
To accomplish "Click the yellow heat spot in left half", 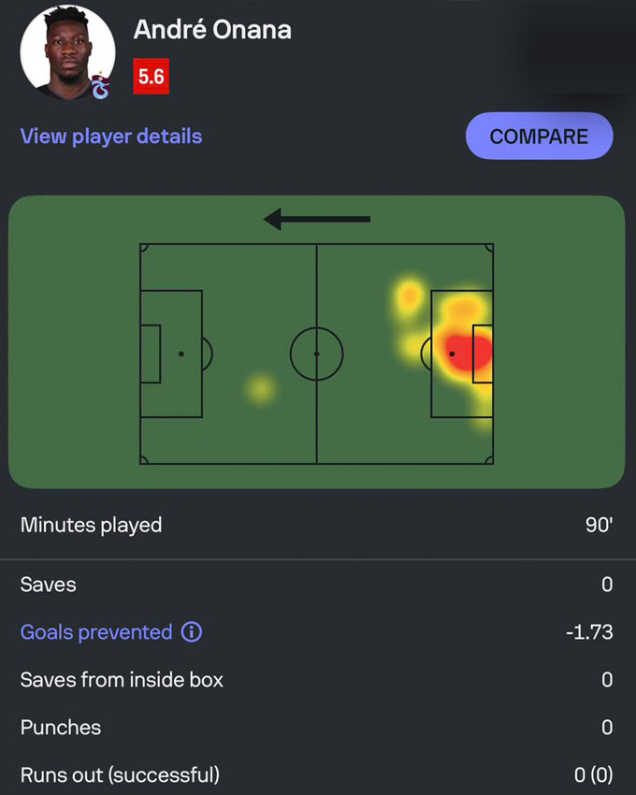I will (x=261, y=388).
